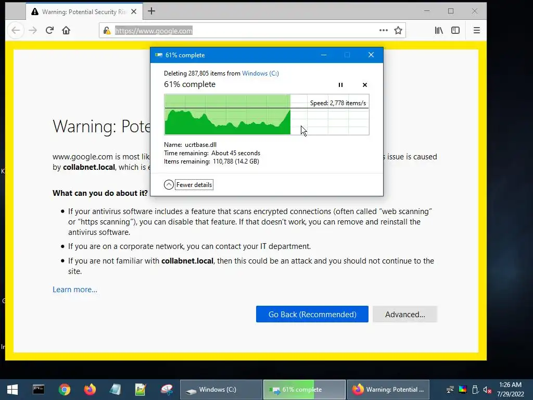Open the page actions three-dot menu

384,30
